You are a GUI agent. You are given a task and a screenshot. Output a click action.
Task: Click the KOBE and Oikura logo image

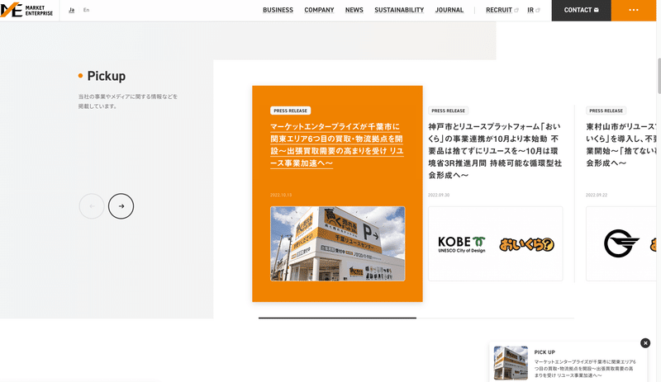click(495, 243)
